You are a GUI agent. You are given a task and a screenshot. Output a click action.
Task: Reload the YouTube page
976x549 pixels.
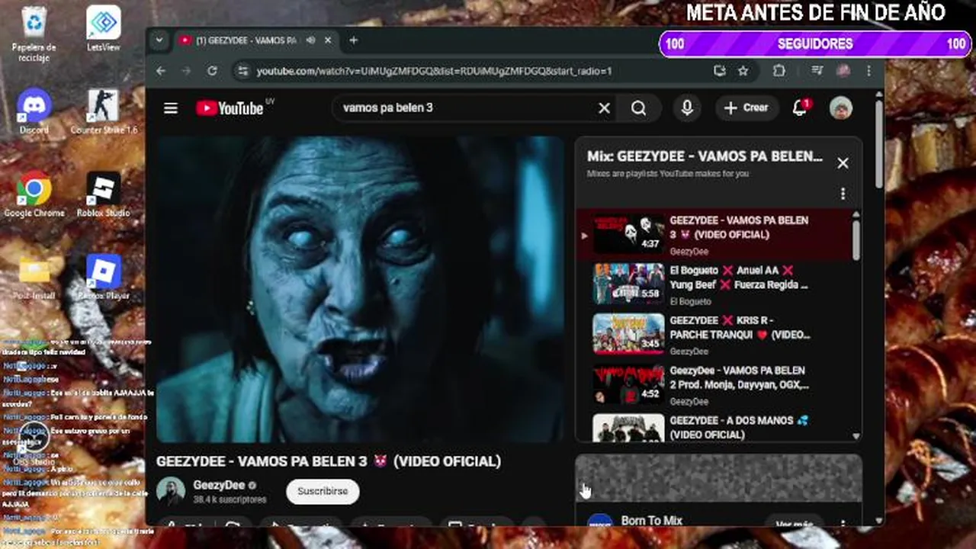click(212, 71)
